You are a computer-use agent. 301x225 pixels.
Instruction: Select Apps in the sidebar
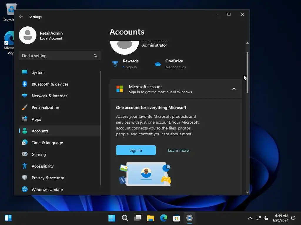tap(60, 119)
